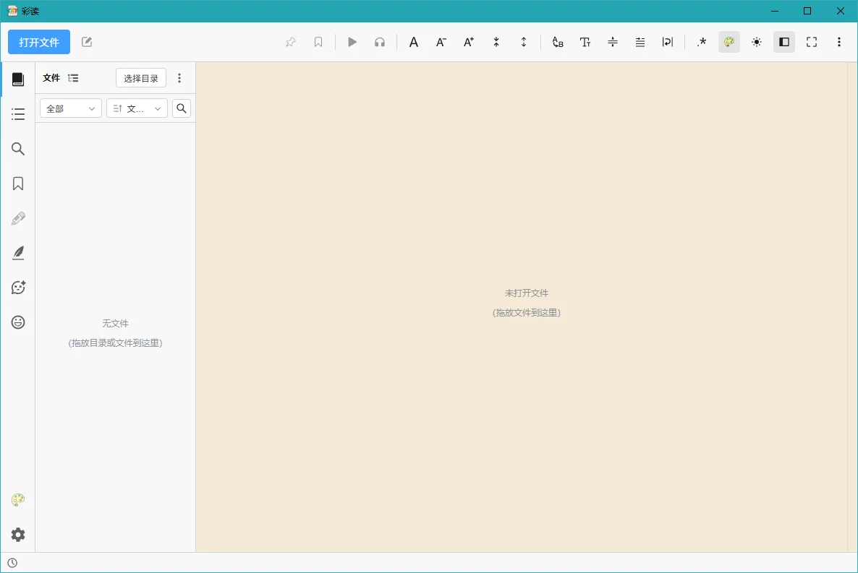Switch to the bookmarks sidebar tab
The width and height of the screenshot is (858, 573).
coord(18,184)
